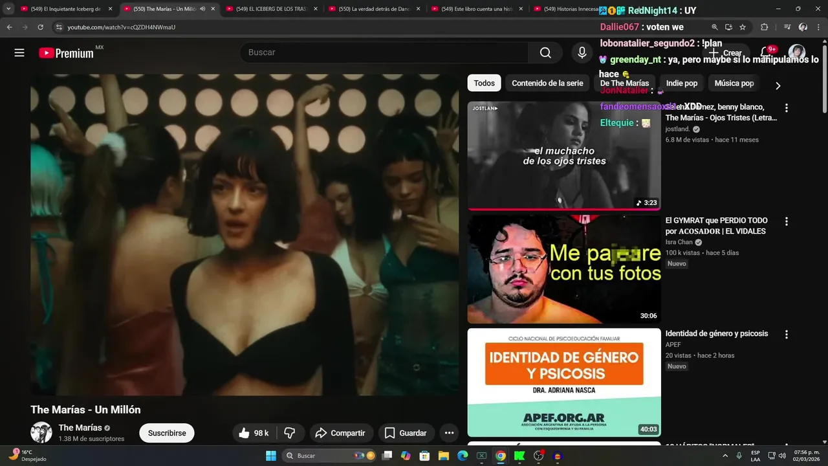Image resolution: width=828 pixels, height=466 pixels.
Task: Bookmark this page with the star
Action: point(743,27)
